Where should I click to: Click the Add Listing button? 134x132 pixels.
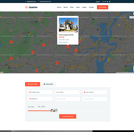[102, 7]
